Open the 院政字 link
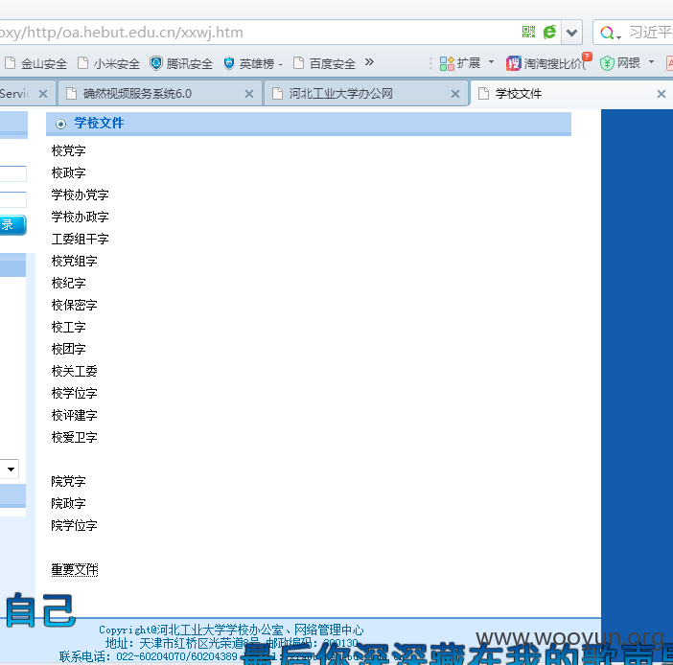 (69, 503)
